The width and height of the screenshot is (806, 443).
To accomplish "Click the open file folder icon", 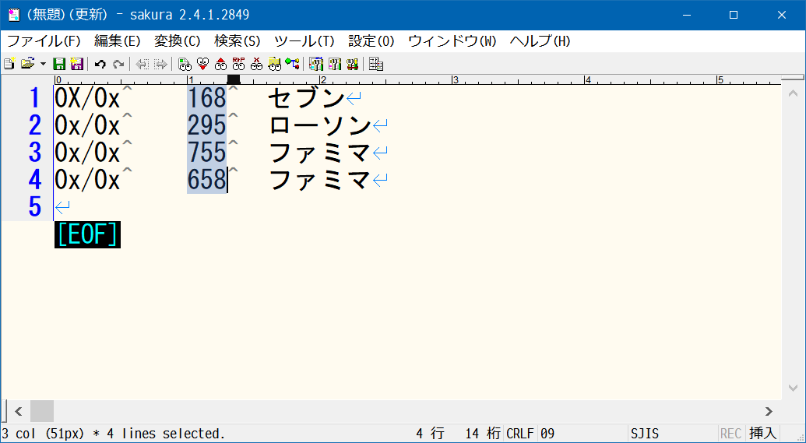I will coord(27,64).
